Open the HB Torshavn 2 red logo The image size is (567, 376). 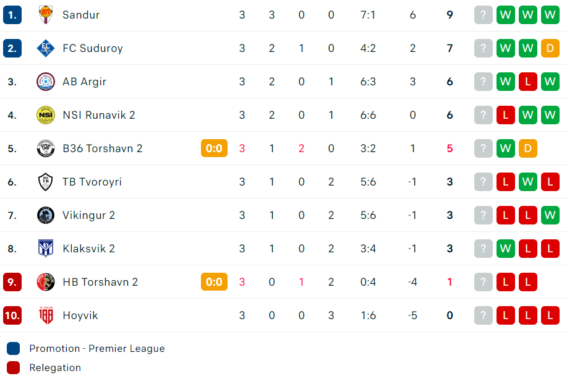pos(46,282)
